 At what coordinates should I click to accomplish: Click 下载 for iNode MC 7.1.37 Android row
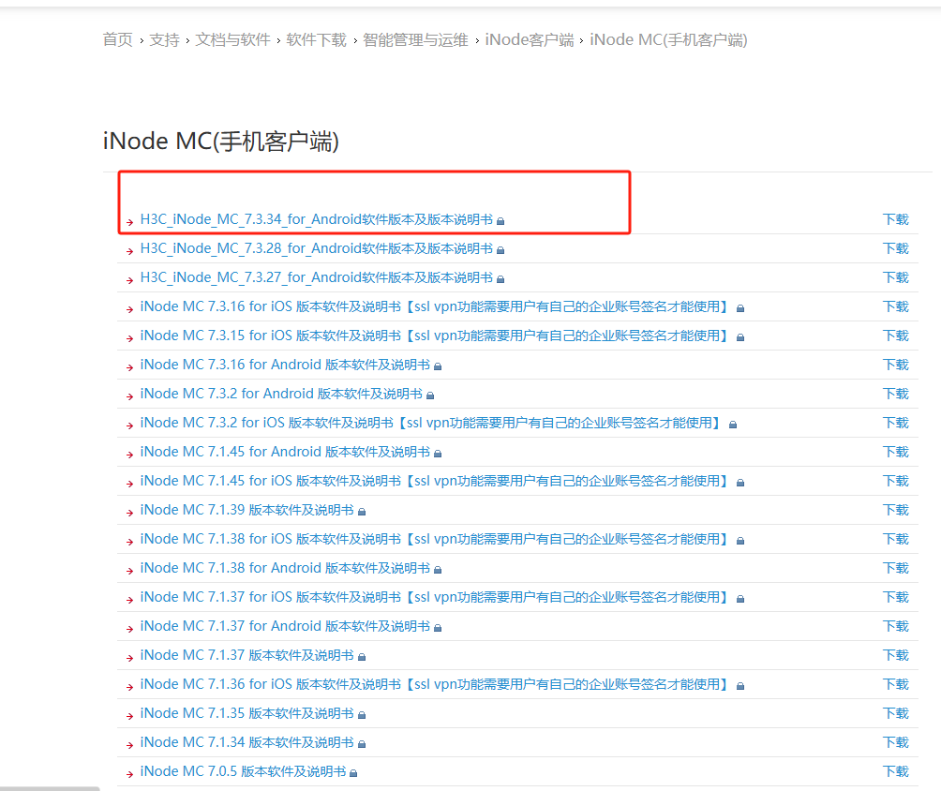click(896, 626)
